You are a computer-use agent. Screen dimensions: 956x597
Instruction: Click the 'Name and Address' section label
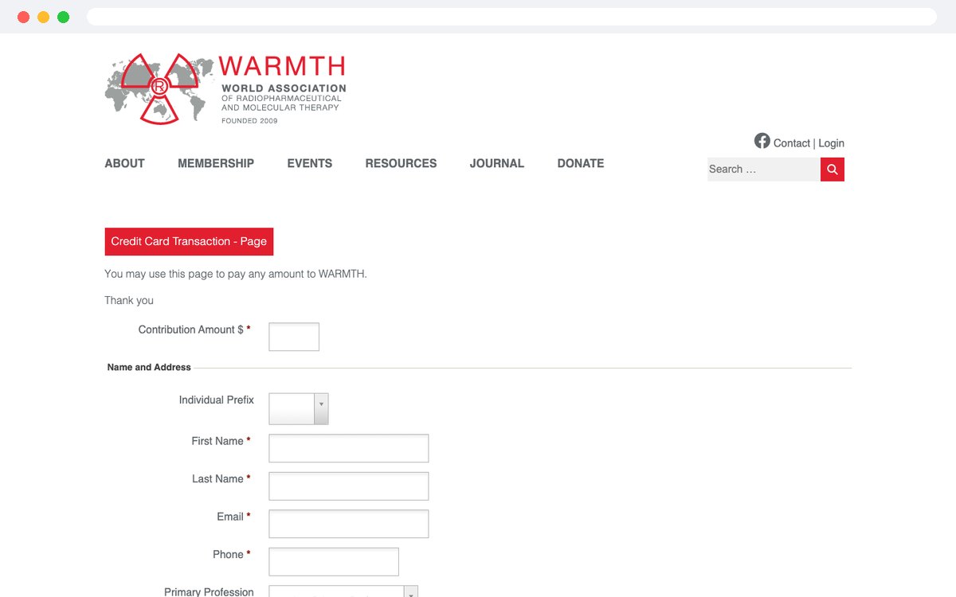click(149, 368)
